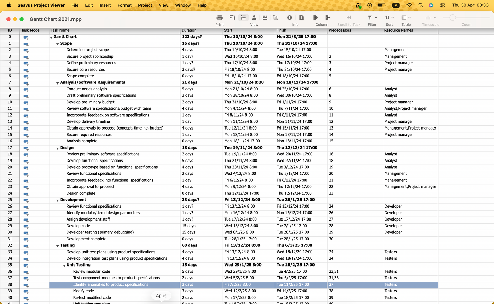Viewport: 494px width, 304px height.
Task: Click the Timescale bars icon
Action: coord(428,18)
